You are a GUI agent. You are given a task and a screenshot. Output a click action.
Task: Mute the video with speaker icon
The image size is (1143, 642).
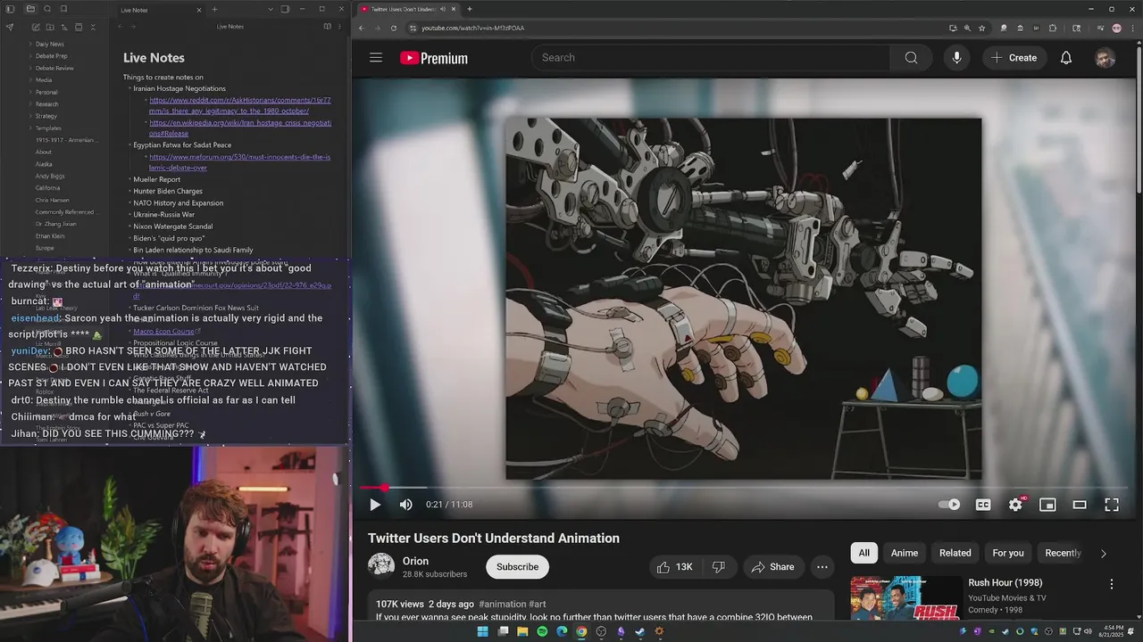(406, 505)
